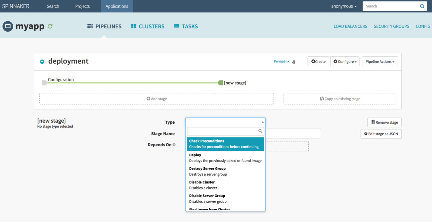The width and height of the screenshot is (432, 223).
Task: Click the Create pipeline button
Action: [x=318, y=62]
